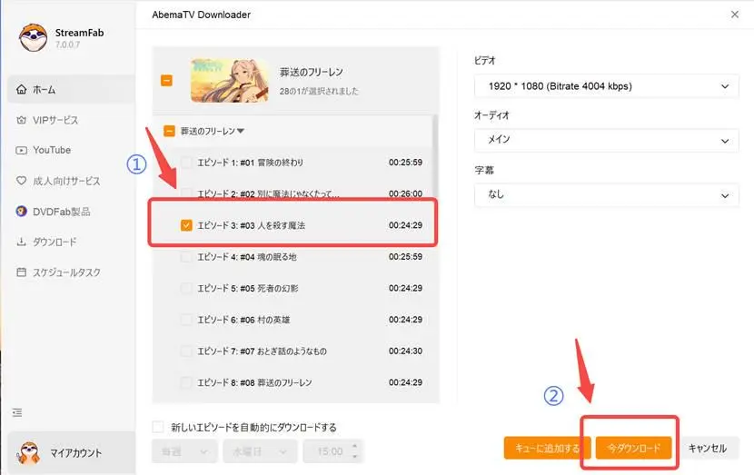The height and width of the screenshot is (475, 754).
Task: Open マイアカウント at the sidebar bottom
Action: (x=71, y=453)
